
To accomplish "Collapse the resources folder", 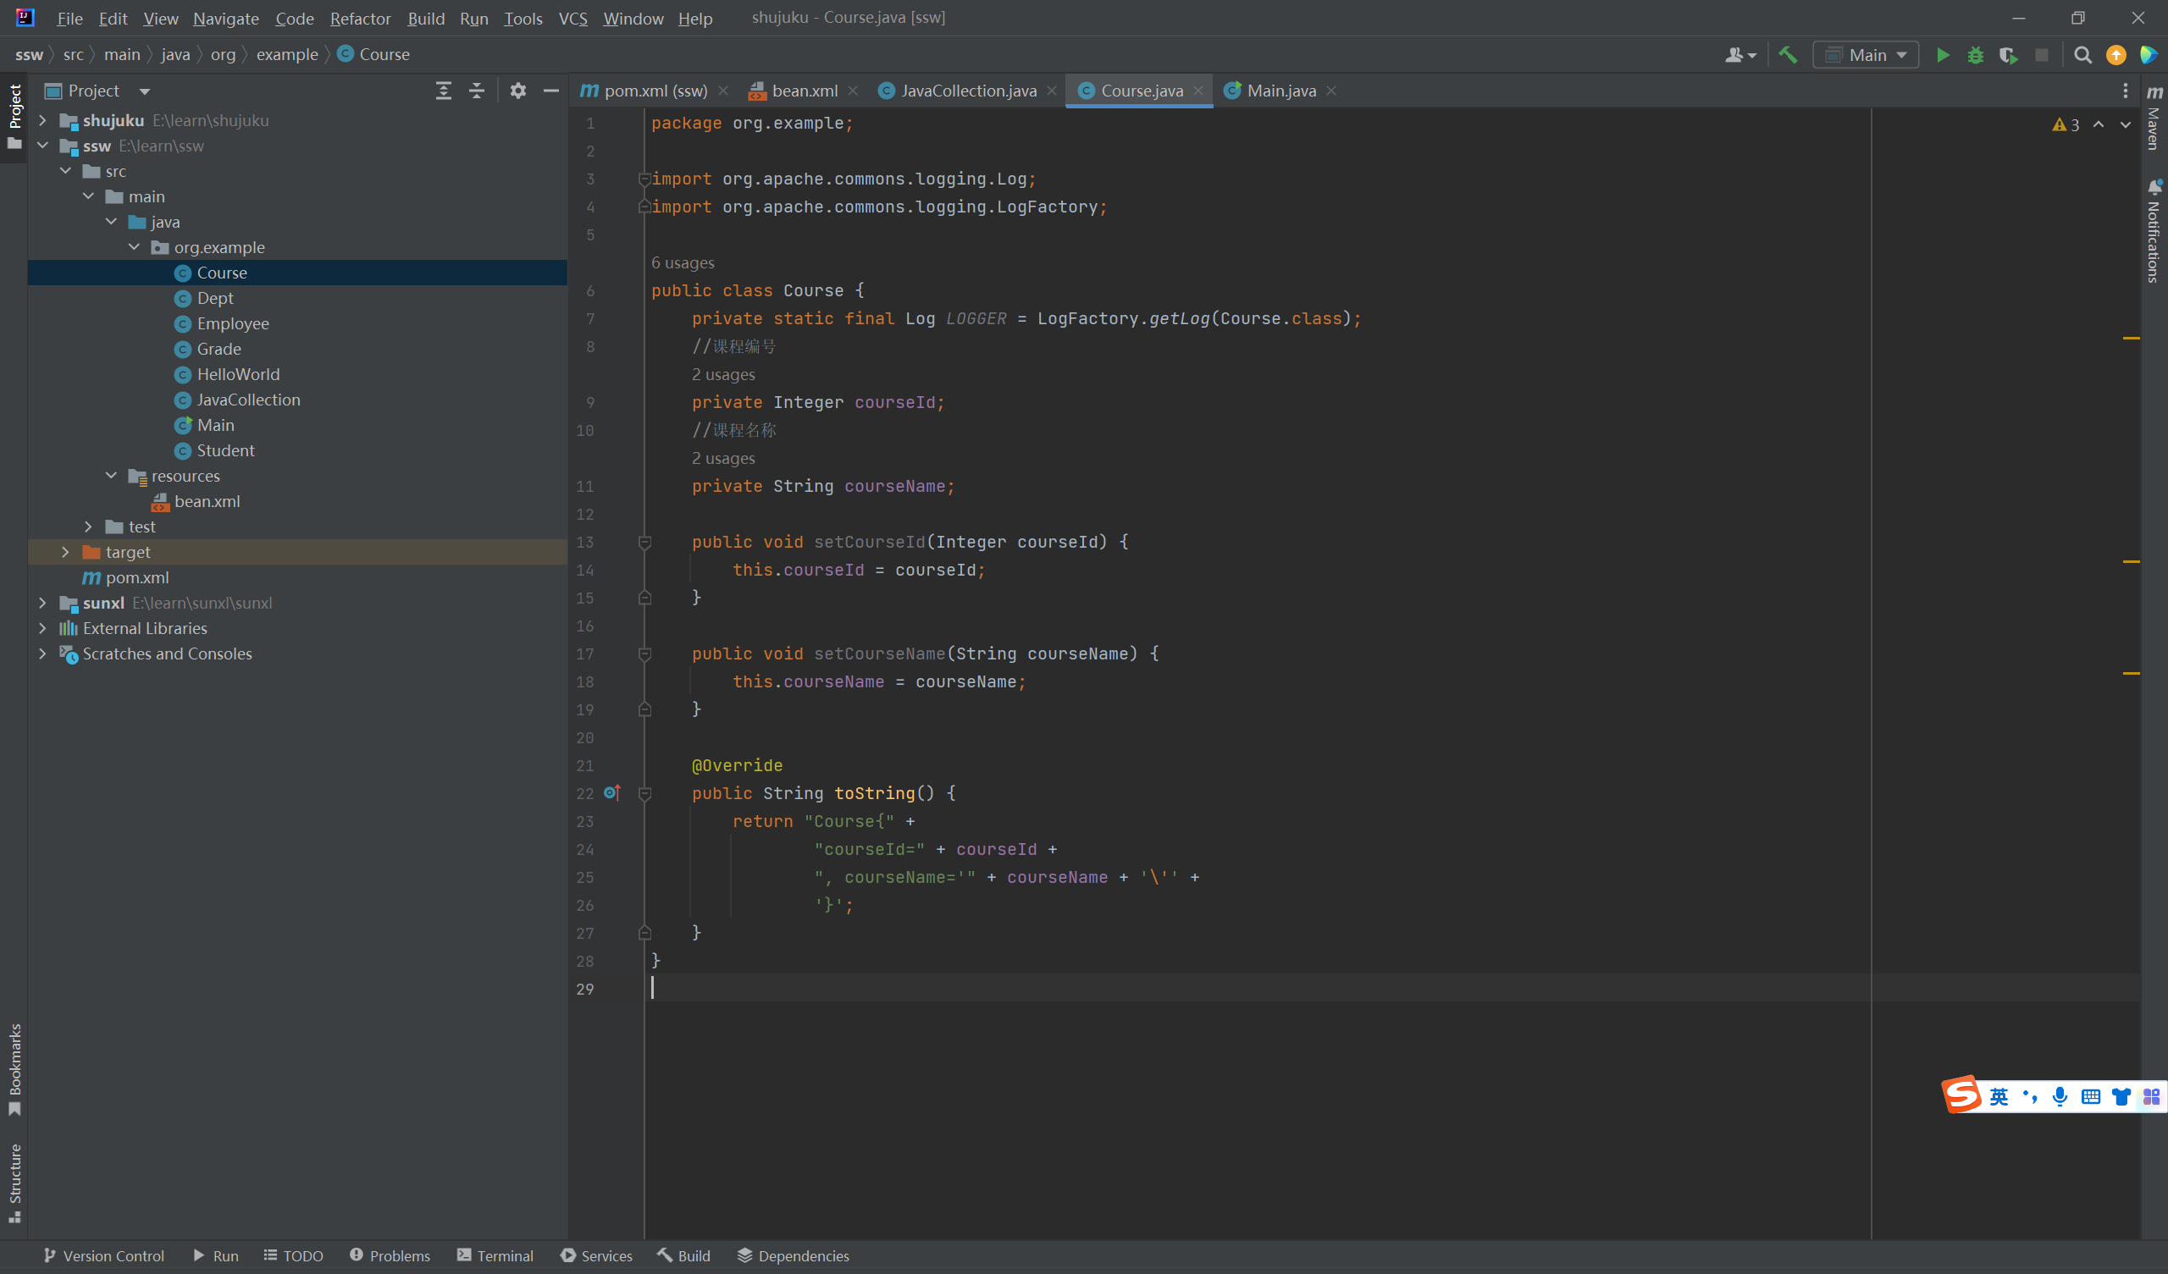I will (111, 476).
